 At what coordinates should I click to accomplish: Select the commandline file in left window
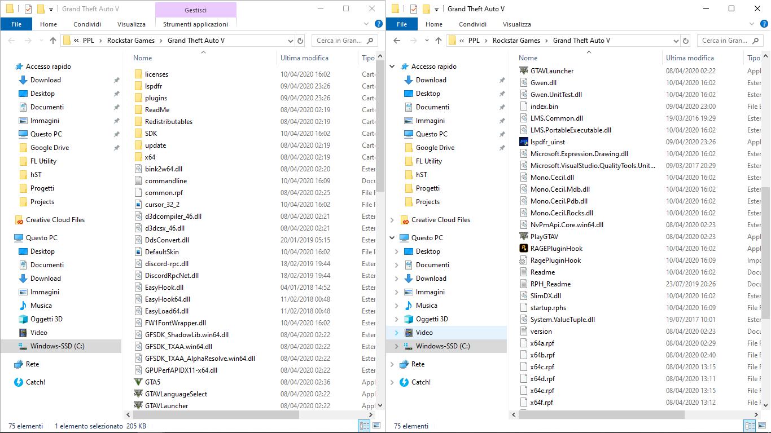[166, 181]
